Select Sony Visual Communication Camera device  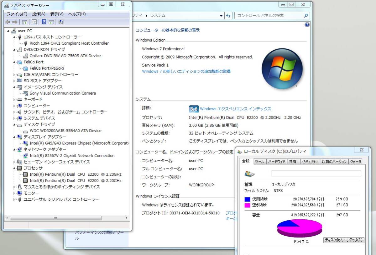coord(63,93)
